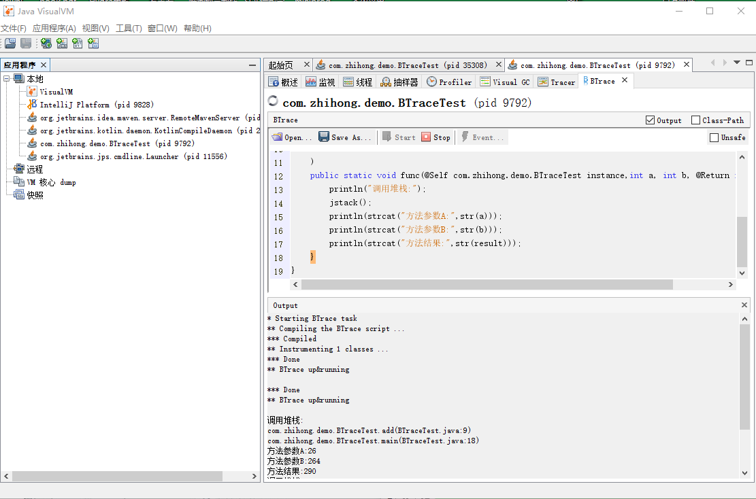Open the 文件(F) menu
756x499 pixels.
pyautogui.click(x=14, y=29)
